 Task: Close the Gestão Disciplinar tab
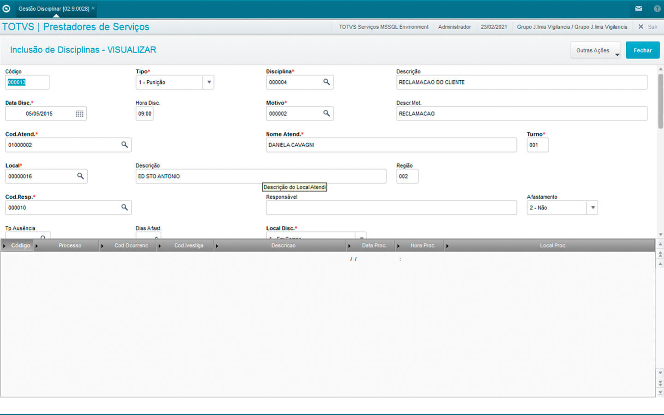(93, 8)
